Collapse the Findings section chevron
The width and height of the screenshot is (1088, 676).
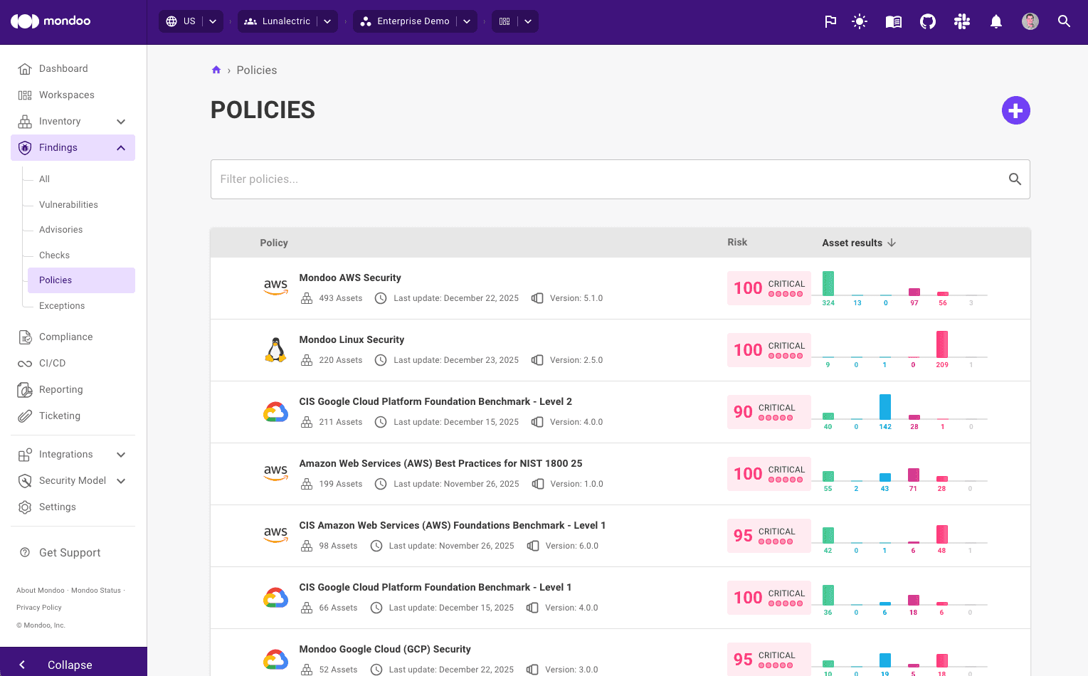click(x=120, y=147)
